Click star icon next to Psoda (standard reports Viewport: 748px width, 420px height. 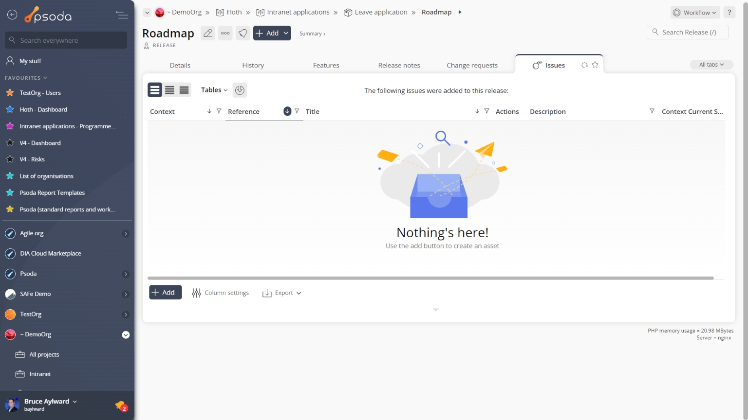click(10, 209)
